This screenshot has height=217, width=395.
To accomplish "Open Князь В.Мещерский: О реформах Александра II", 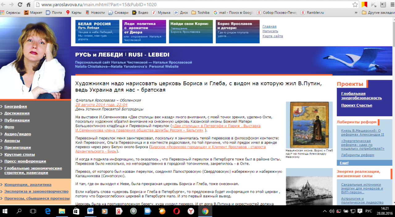I will (363, 133).
